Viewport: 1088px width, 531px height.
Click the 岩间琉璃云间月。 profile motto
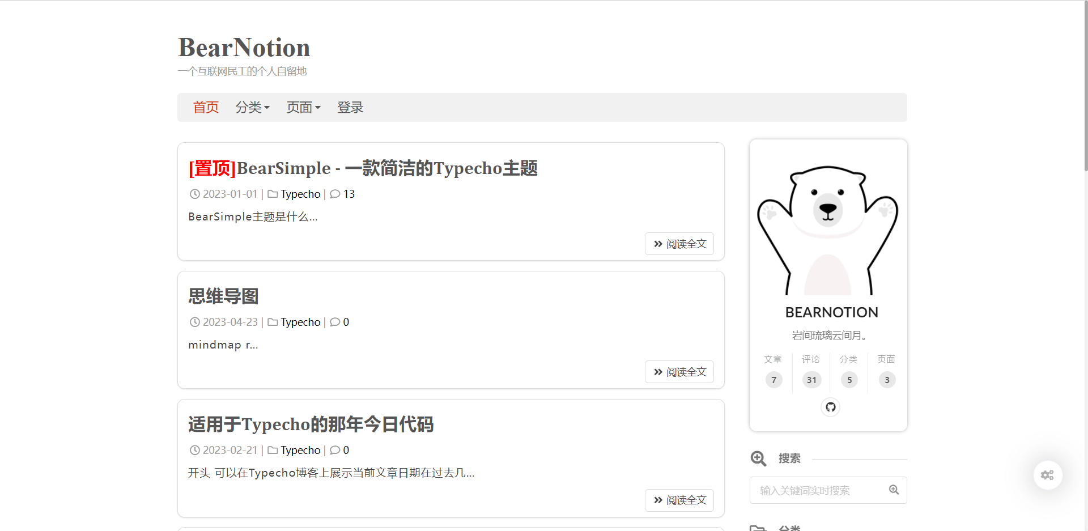829,335
